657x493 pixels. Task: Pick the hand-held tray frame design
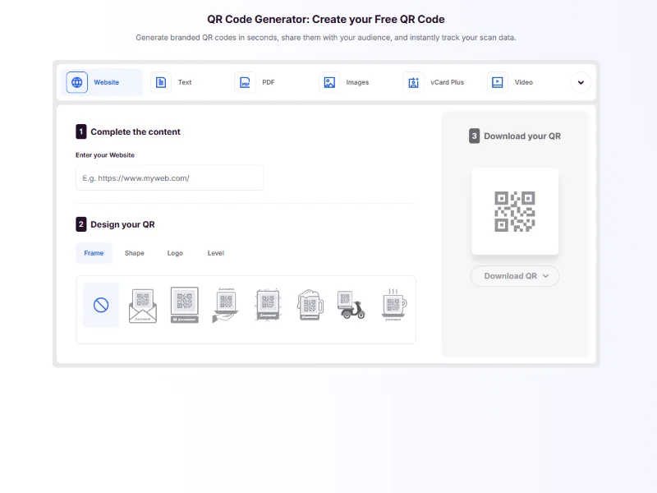coord(226,305)
